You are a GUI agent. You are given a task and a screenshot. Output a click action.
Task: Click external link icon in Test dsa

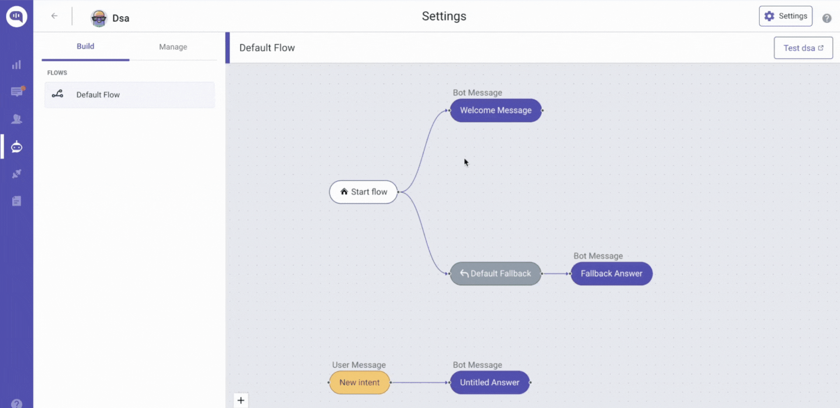(x=821, y=48)
